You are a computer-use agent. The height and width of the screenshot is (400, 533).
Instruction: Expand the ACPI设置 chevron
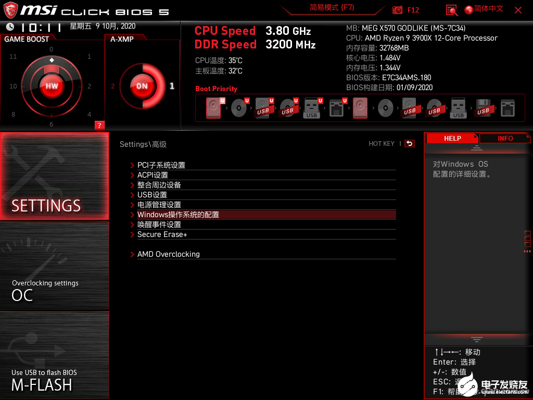click(x=133, y=175)
